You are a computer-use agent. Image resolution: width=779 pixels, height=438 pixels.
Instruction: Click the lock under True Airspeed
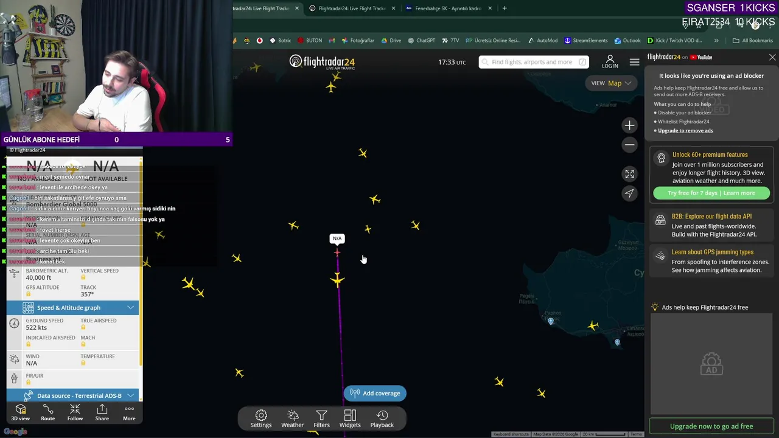click(83, 327)
